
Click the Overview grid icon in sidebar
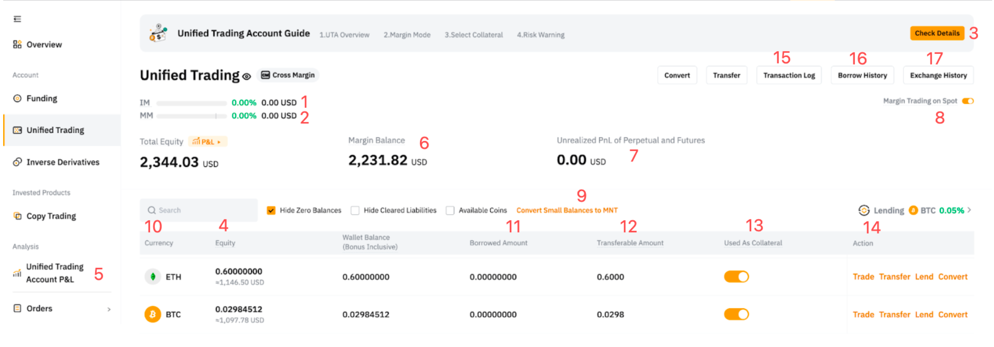tap(17, 44)
